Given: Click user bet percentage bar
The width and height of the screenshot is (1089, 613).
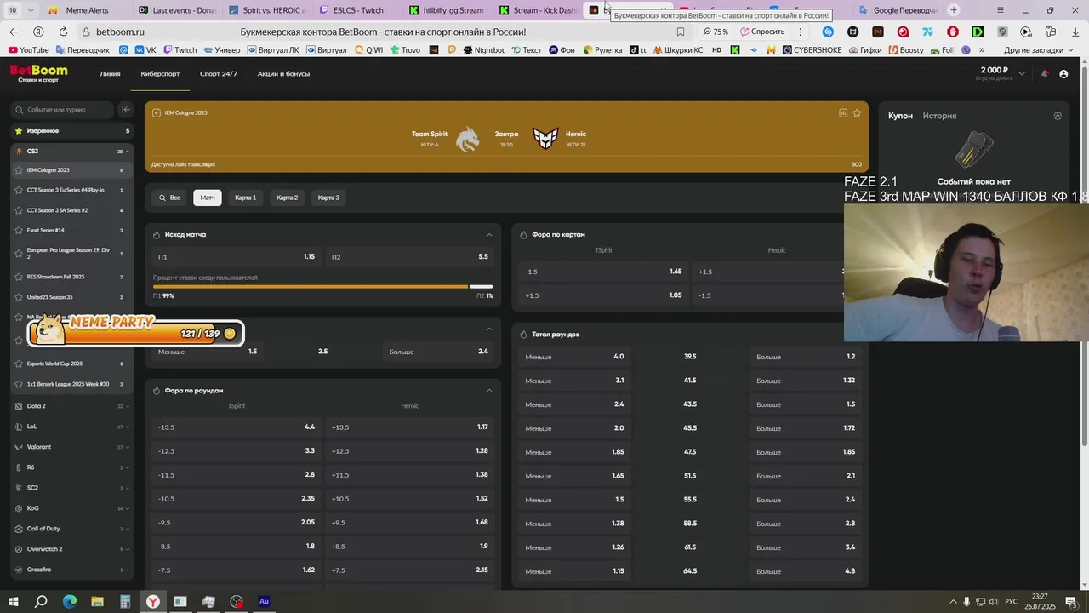Looking at the screenshot, I should point(322,287).
